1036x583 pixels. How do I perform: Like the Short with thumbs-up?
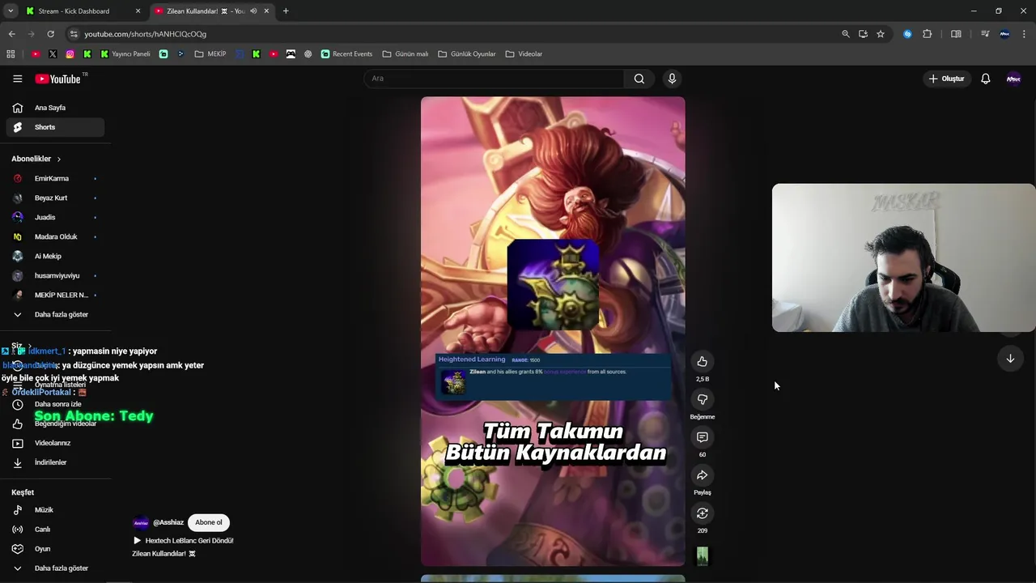coord(702,361)
